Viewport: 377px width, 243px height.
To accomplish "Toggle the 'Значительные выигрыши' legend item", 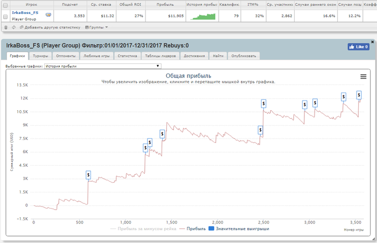I will [239, 229].
